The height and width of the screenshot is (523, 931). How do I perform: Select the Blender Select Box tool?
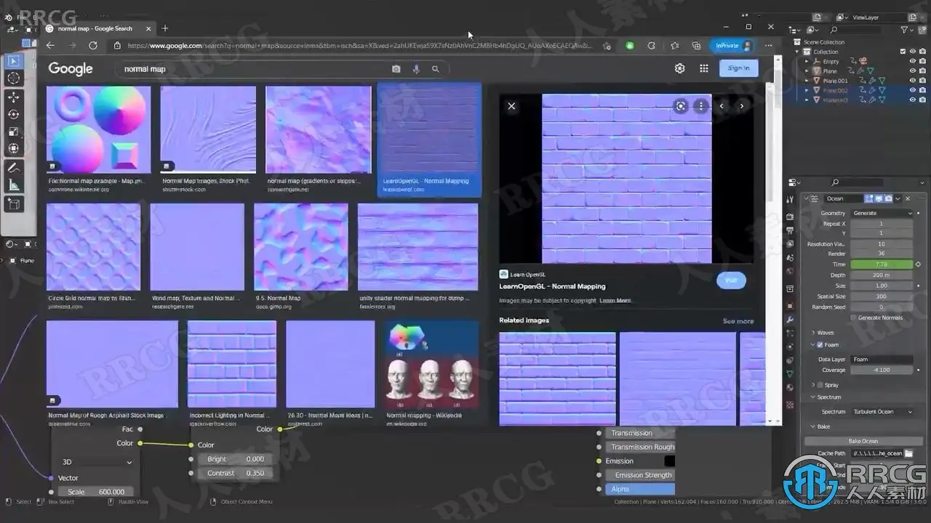pyautogui.click(x=13, y=62)
